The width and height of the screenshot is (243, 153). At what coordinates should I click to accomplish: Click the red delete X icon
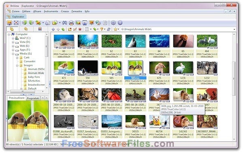80,29
